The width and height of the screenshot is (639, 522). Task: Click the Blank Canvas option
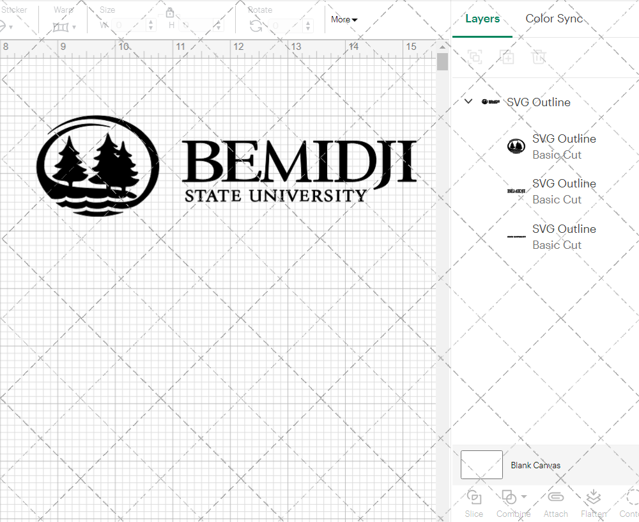coord(535,465)
